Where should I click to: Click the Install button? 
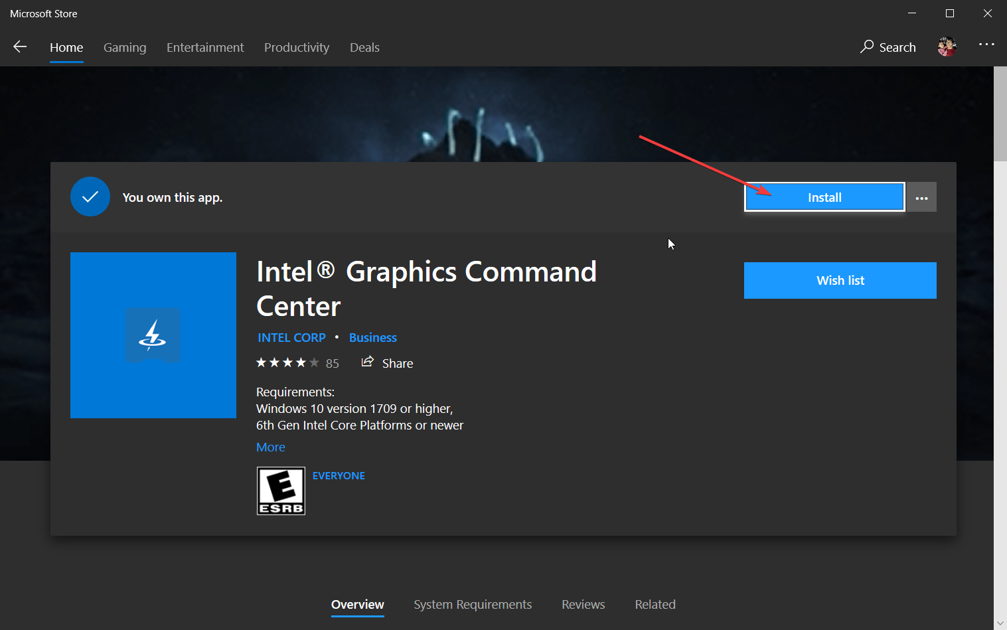pyautogui.click(x=824, y=197)
